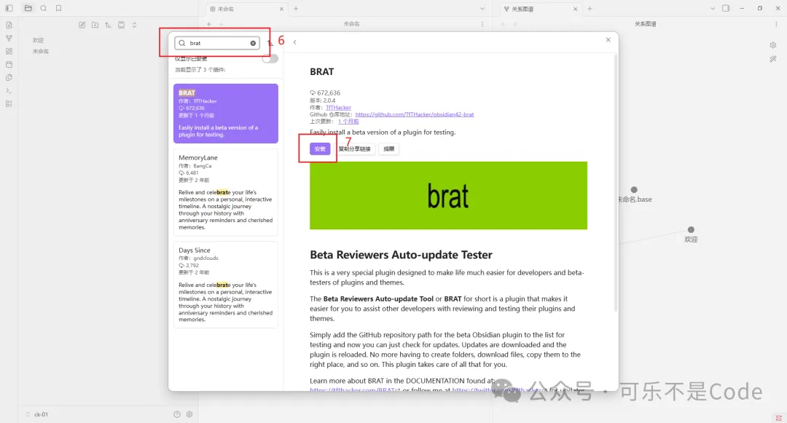787x423 pixels.
Task: Open the TfTHacker author link
Action: click(x=338, y=107)
